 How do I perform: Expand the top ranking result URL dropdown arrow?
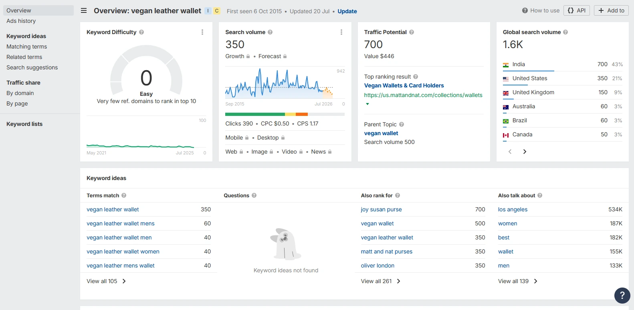pos(367,104)
